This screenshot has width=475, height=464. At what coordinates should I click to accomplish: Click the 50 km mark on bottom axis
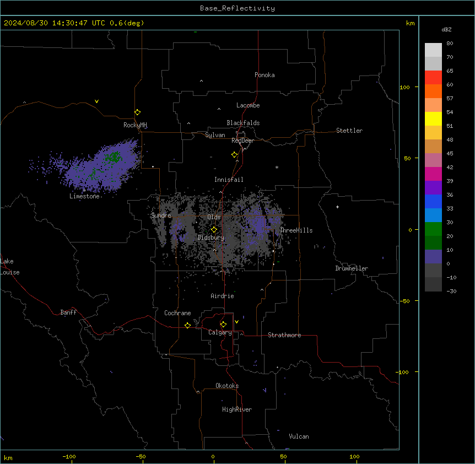point(283,456)
